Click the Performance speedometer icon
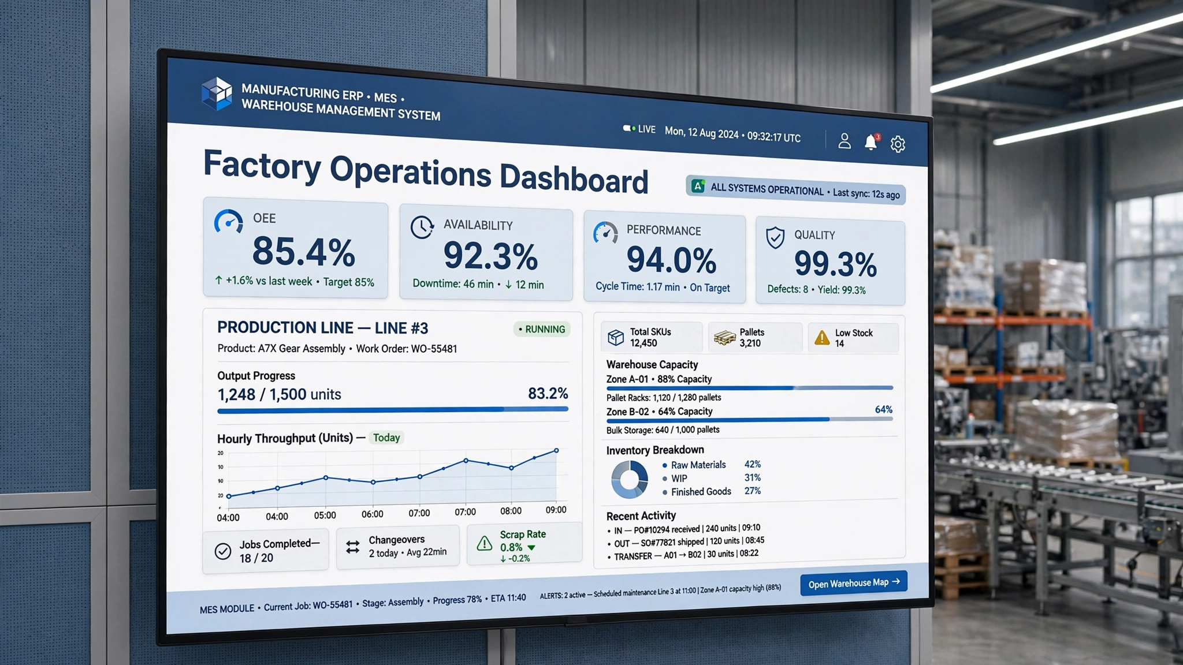 (605, 233)
